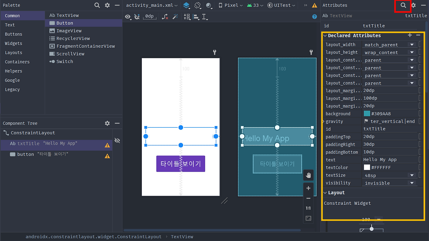Screen dimensions: 429x241
Task: Collapse the Declared Attributes section
Action: (x=324, y=35)
